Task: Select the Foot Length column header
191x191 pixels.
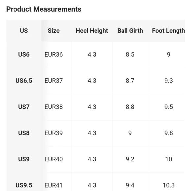Action: (169, 31)
